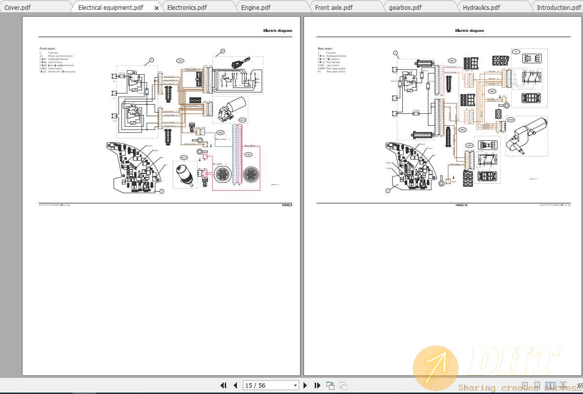
Task: Go to the first page
Action: point(223,386)
